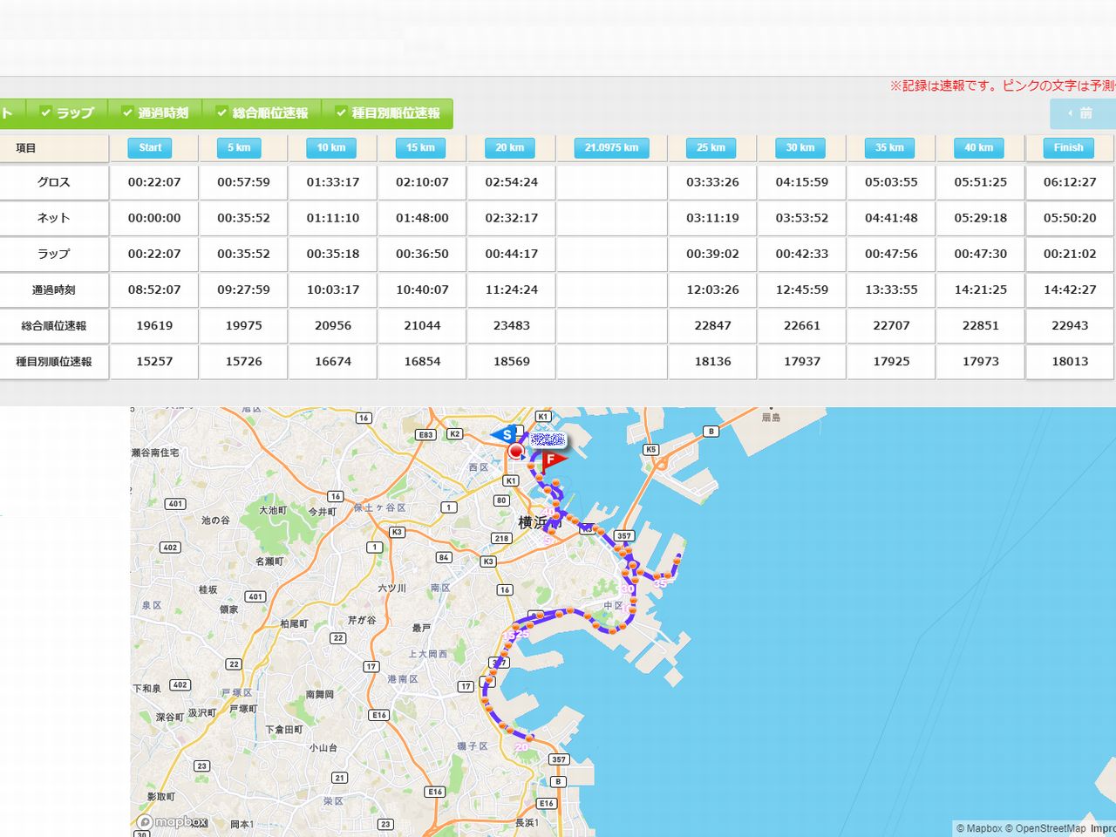Open the OpenStreetMap attribution link
This screenshot has height=837, width=1116.
tap(1050, 828)
